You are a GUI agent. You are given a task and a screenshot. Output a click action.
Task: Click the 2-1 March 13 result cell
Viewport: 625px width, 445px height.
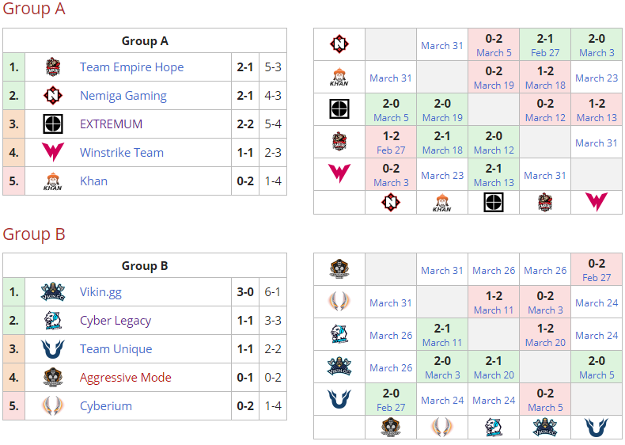click(494, 175)
